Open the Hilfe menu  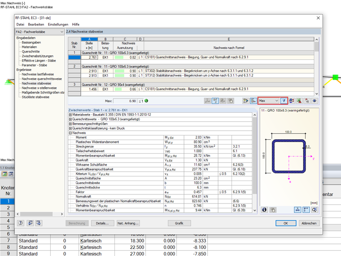pyautogui.click(x=76, y=24)
